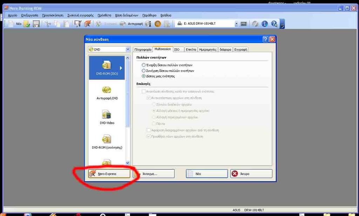The image size is (359, 216).
Task: Click the compilation type list scrollbar thumb
Action: 128,94
